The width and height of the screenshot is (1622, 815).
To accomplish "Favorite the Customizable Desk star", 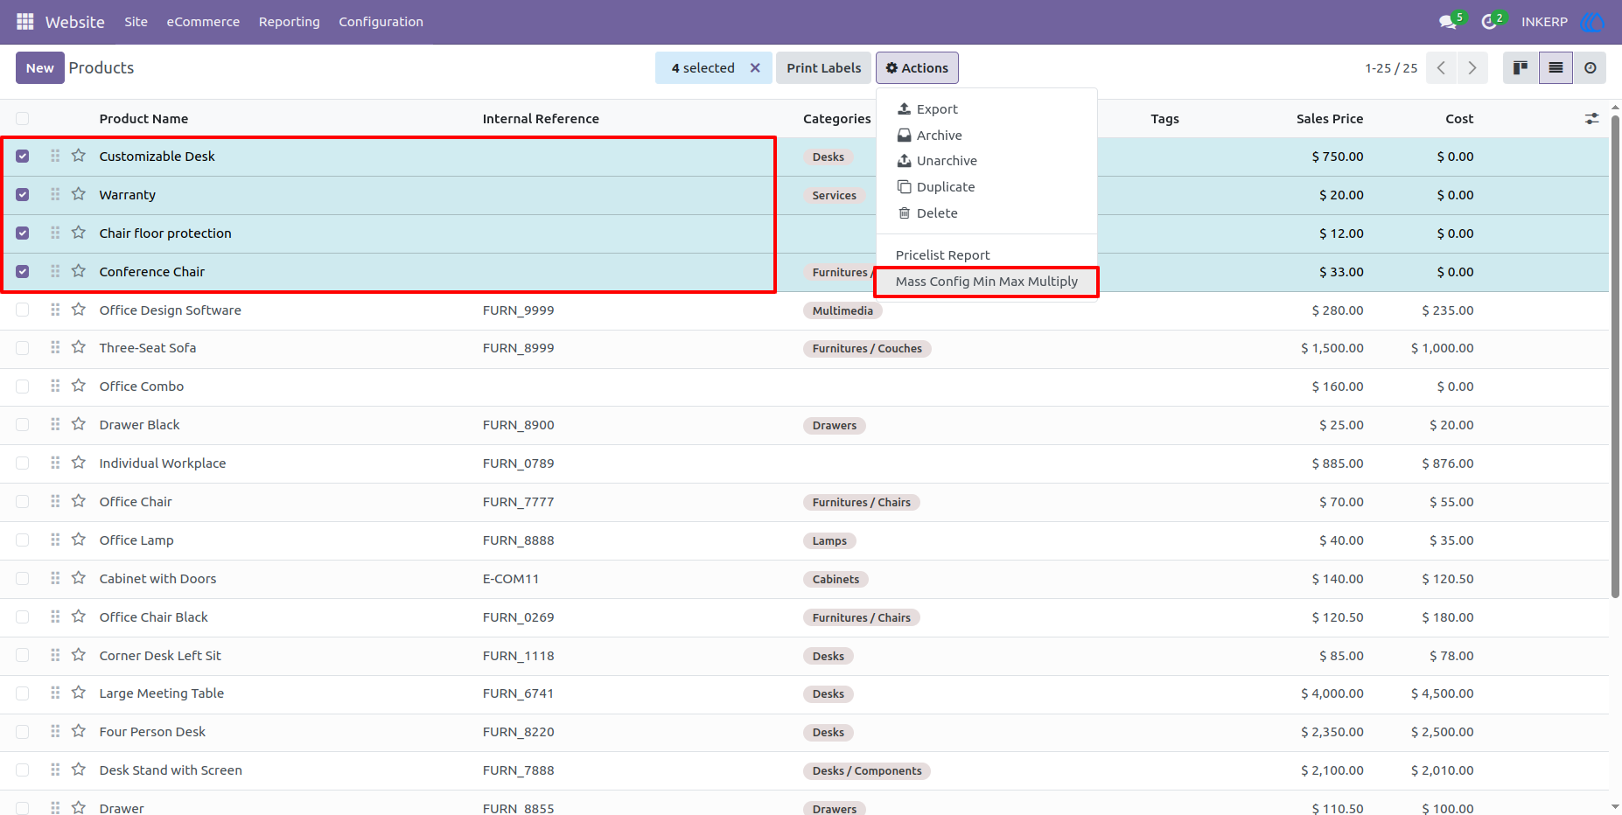I will [79, 156].
